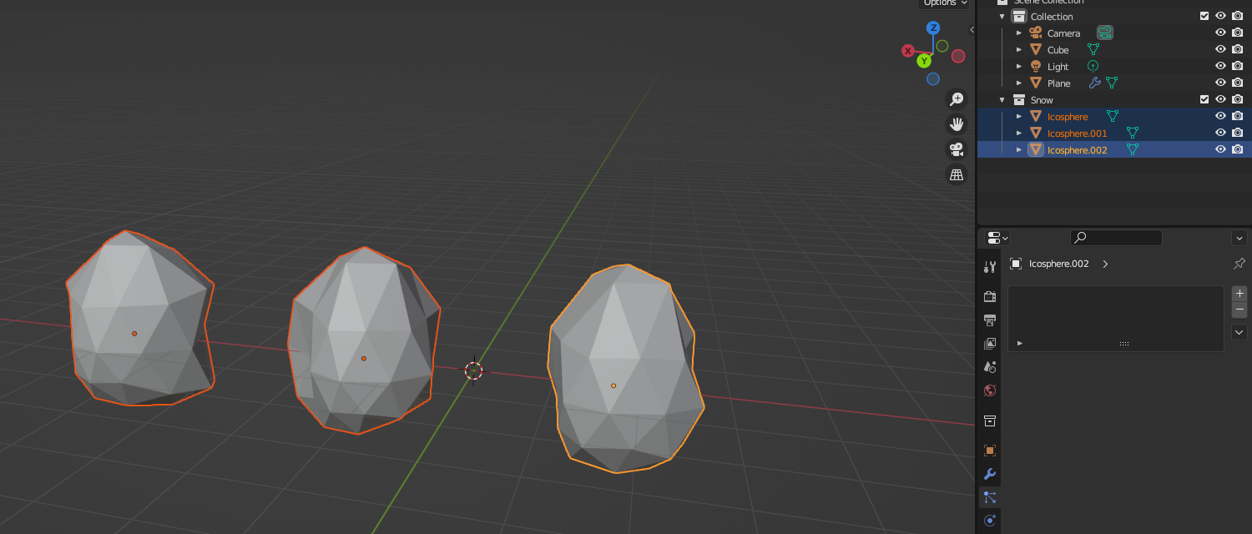This screenshot has width=1252, height=534.
Task: Click the properties search field
Action: pos(1116,238)
